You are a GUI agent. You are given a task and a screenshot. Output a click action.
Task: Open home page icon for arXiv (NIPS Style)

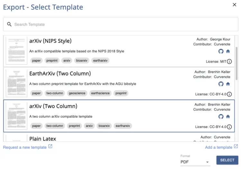coord(228,51)
